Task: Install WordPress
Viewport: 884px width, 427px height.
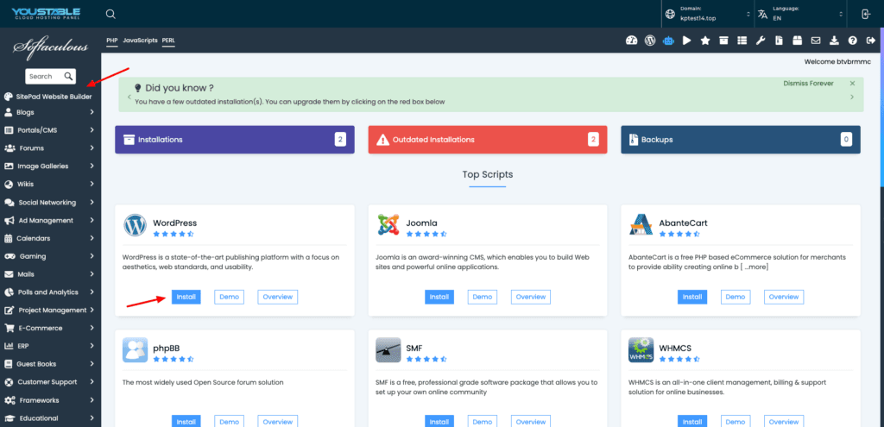Action: [186, 297]
